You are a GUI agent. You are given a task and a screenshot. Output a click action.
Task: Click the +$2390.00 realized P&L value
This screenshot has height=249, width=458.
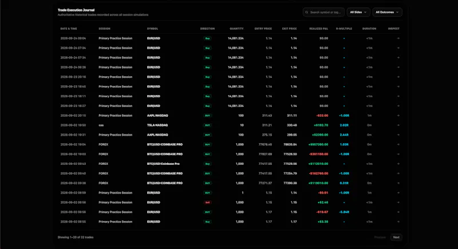click(x=320, y=135)
